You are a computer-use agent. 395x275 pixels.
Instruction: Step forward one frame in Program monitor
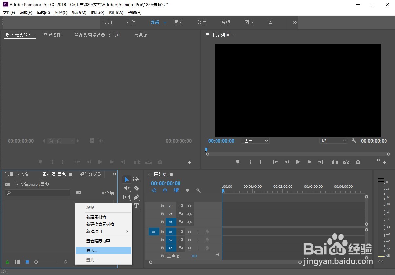[310, 162]
